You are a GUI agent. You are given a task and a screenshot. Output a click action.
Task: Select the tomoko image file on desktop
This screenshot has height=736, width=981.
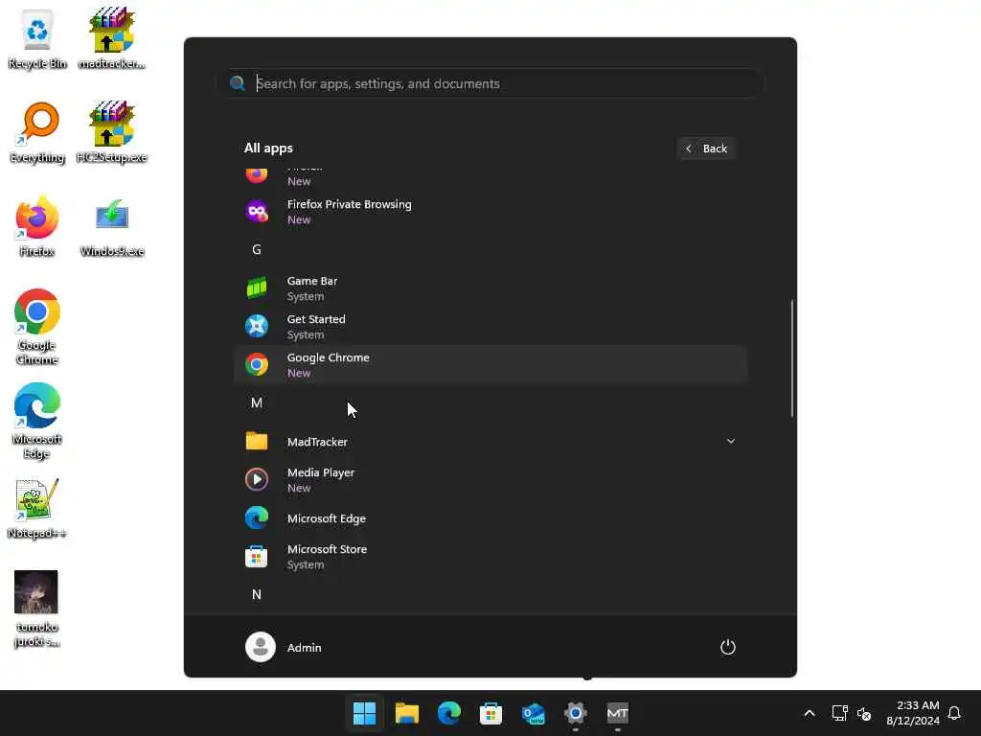point(37,609)
